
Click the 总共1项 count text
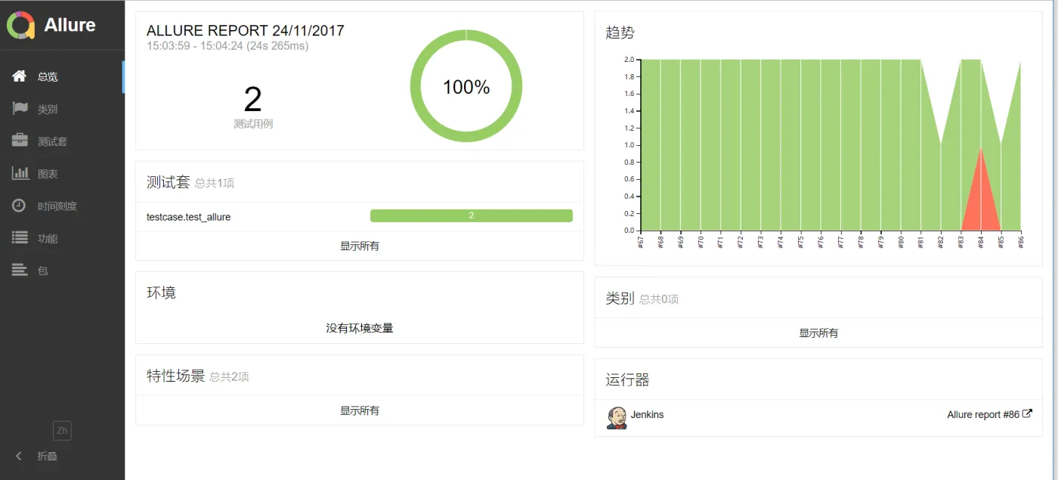[215, 183]
